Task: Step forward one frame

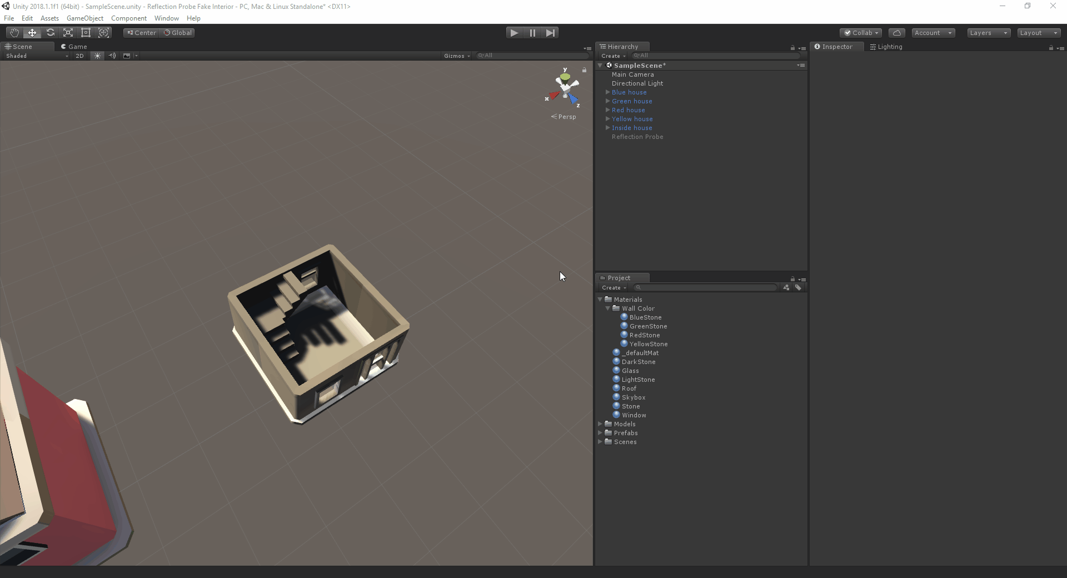Action: click(x=550, y=33)
